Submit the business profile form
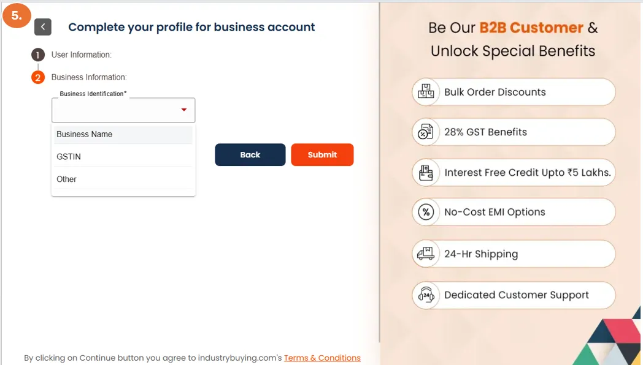Viewport: 643px width, 365px height. (x=322, y=155)
